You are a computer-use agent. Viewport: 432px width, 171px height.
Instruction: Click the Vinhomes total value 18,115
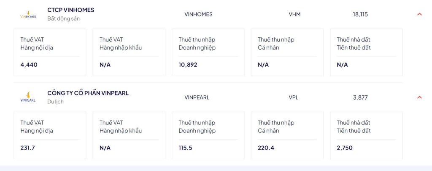pos(360,14)
